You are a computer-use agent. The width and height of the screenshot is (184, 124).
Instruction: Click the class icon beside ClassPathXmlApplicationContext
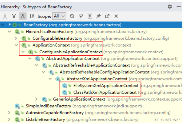65,93
